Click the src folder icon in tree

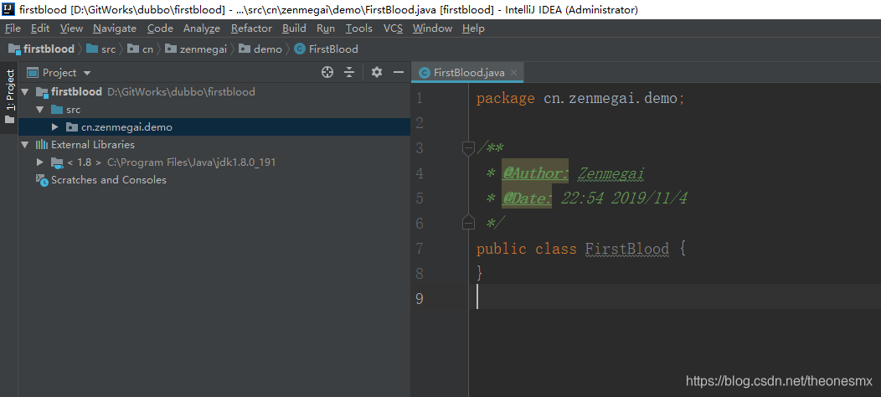(57, 109)
